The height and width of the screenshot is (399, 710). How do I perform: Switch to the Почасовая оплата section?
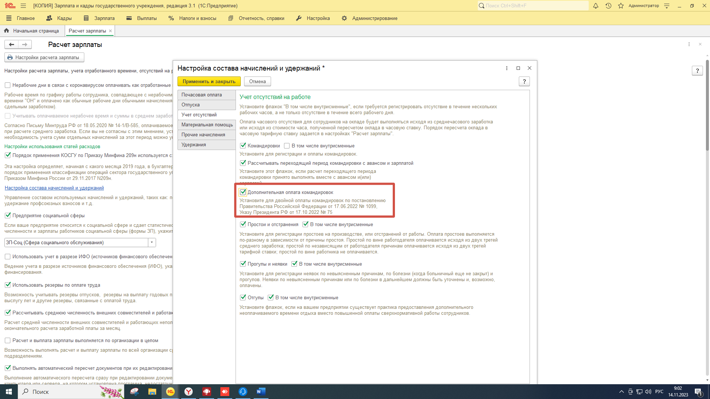tap(206, 95)
